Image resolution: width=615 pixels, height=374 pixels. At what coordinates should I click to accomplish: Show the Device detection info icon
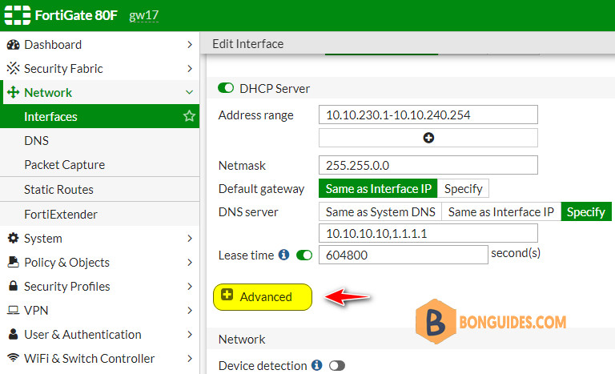tap(316, 365)
